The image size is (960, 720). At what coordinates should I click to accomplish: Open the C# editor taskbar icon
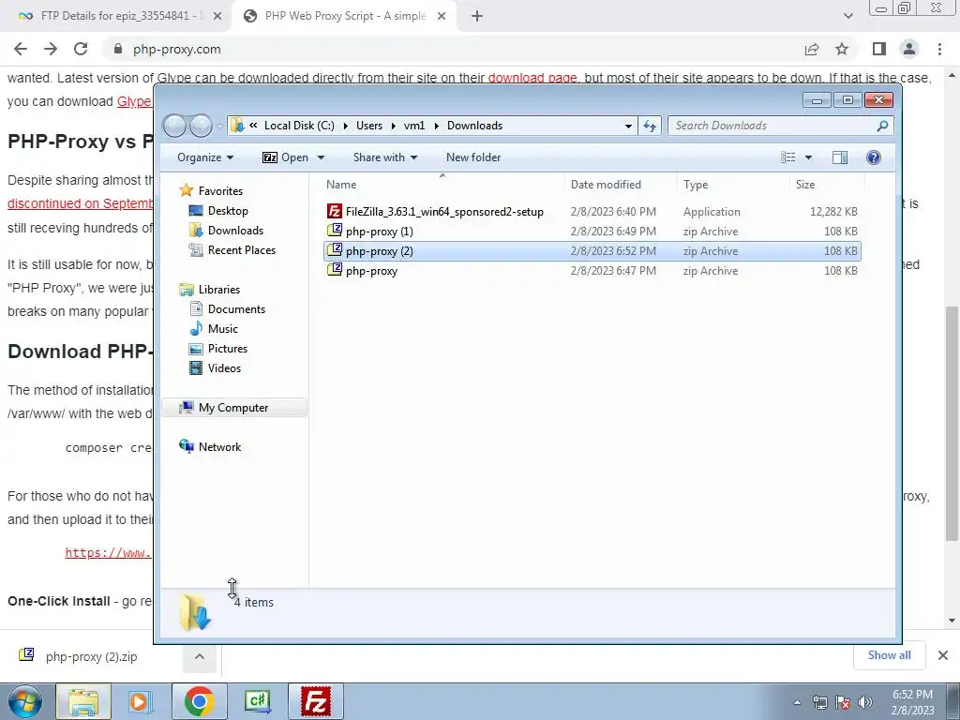click(x=258, y=701)
